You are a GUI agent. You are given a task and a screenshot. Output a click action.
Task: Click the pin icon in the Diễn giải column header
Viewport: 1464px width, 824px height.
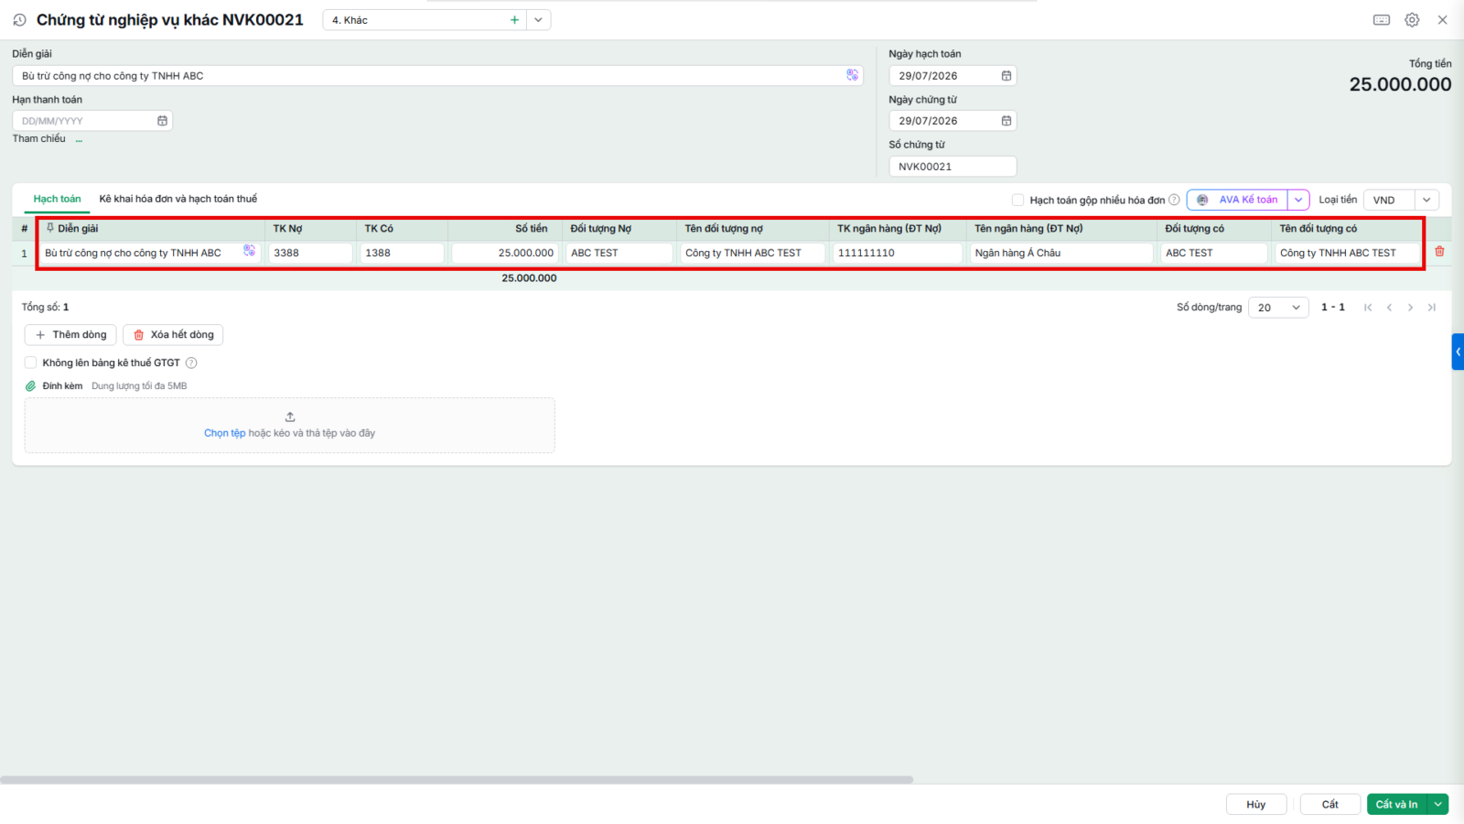[x=50, y=228]
